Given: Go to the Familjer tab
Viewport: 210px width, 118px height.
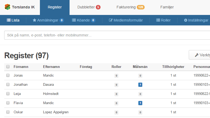Looking at the screenshot, I should pyautogui.click(x=167, y=7).
